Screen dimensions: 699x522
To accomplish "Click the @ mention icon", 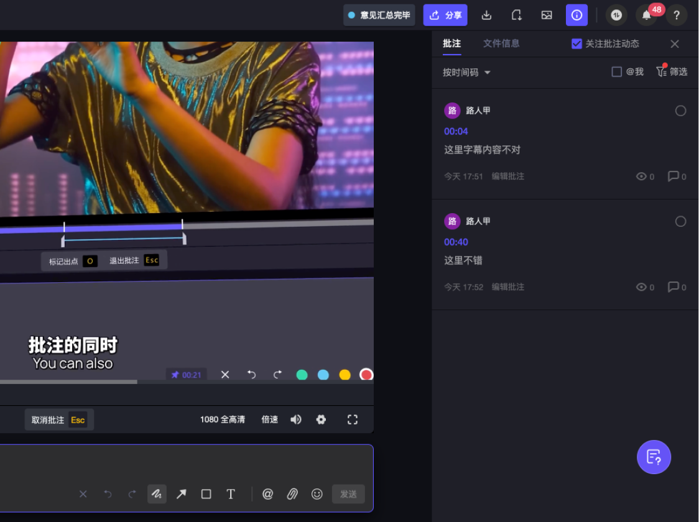I will click(x=267, y=494).
